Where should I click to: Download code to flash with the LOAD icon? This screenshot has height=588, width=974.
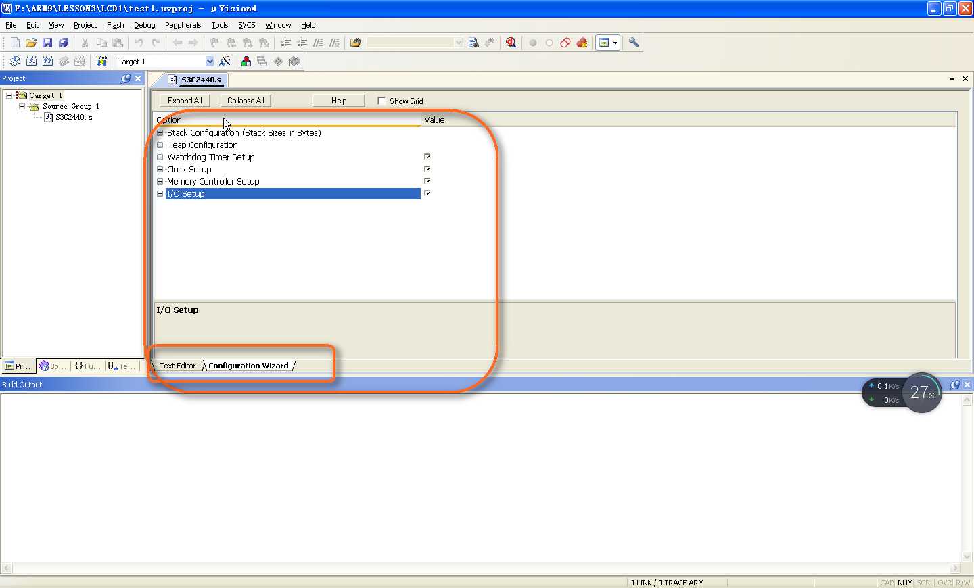(x=101, y=62)
